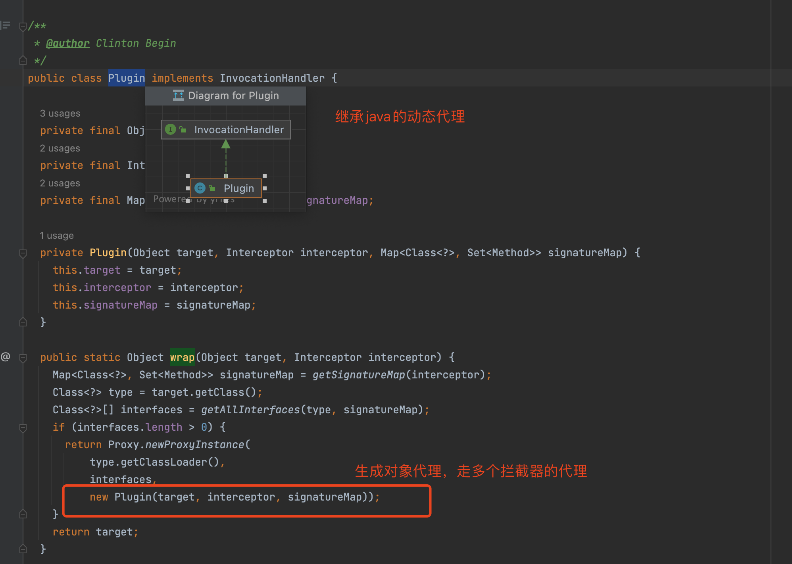
Task: Click the Plugin constructor name
Action: 108,253
